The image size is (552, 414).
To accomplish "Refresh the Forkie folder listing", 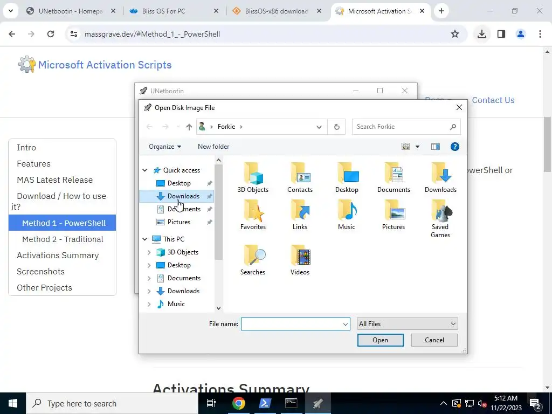I will coord(336,127).
